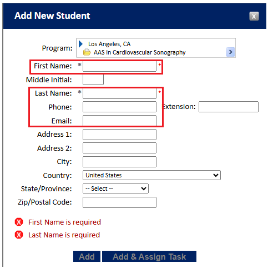The width and height of the screenshot is (268, 278).
Task: Click the Extension input box
Action: [x=229, y=107]
